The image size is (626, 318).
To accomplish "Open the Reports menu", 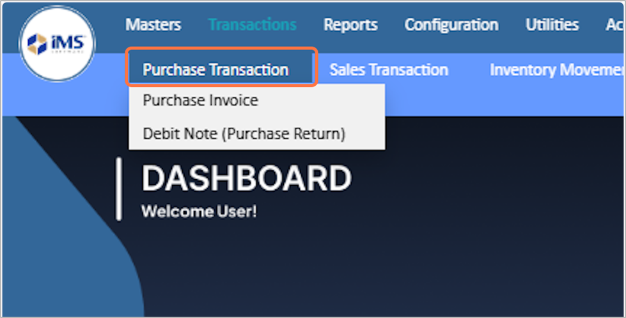I will click(x=350, y=25).
